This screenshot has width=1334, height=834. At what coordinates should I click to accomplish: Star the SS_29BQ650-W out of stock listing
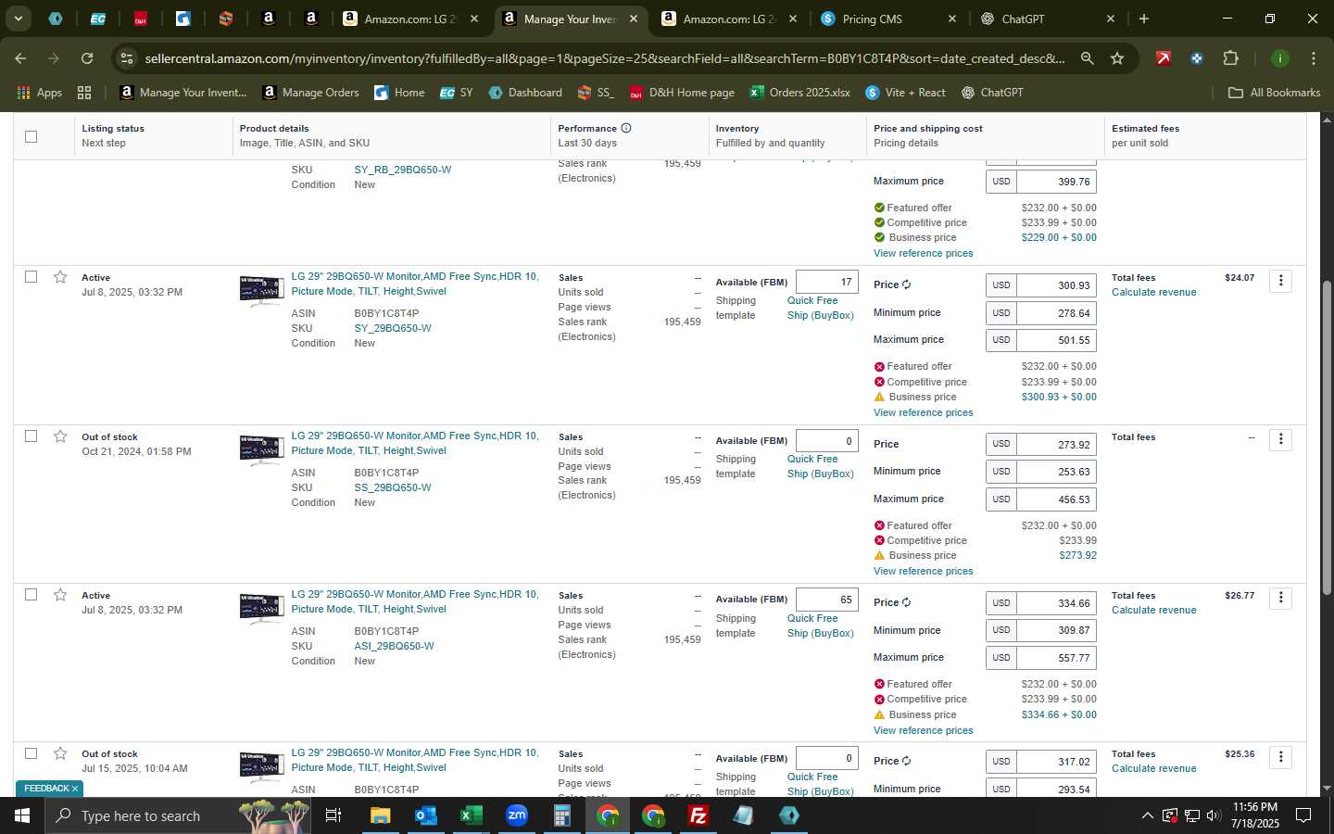[x=60, y=436]
